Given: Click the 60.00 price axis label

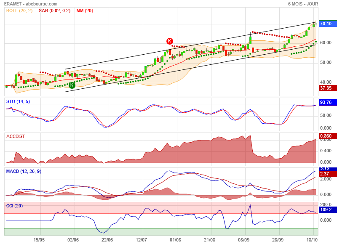Looking at the screenshot, I should coord(326,43).
